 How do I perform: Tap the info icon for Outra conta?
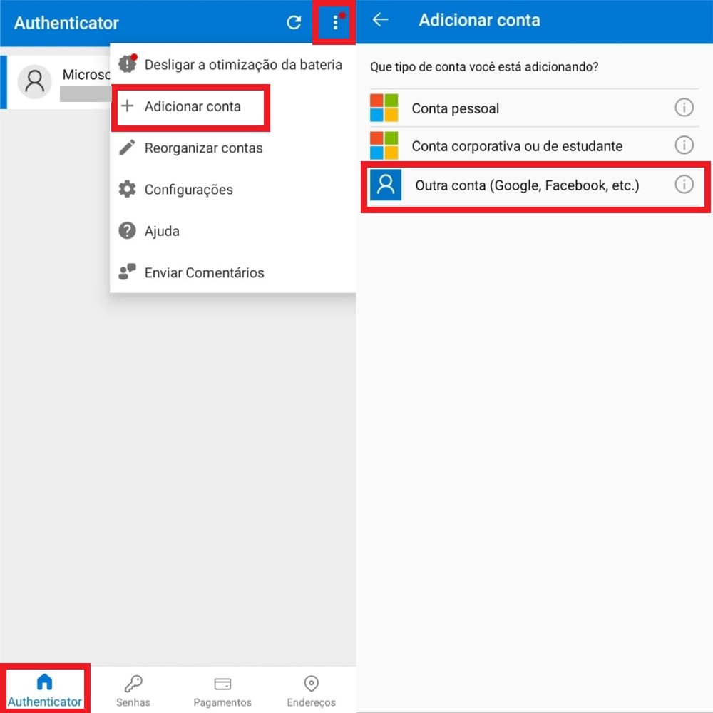coord(684,184)
